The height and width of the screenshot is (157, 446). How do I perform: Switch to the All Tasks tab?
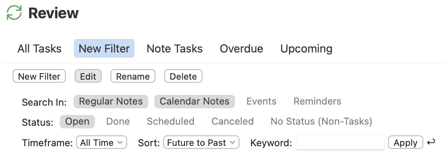39,49
